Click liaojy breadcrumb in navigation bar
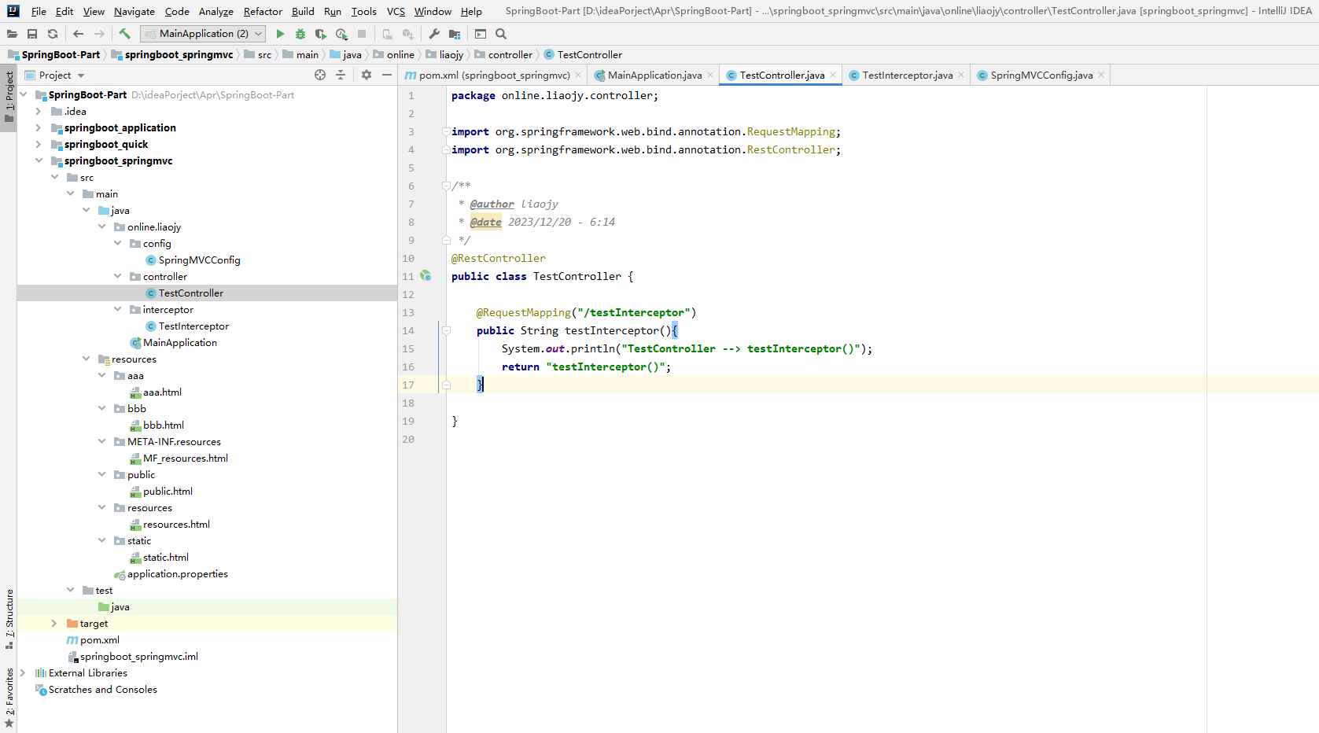1319x733 pixels. [x=445, y=54]
